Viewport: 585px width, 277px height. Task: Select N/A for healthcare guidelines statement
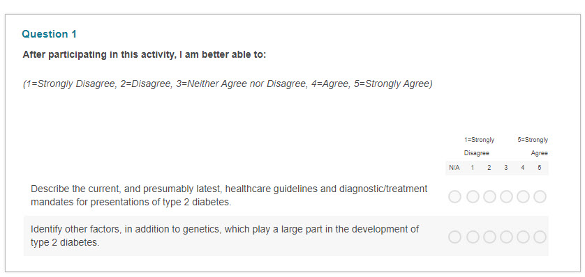(454, 197)
